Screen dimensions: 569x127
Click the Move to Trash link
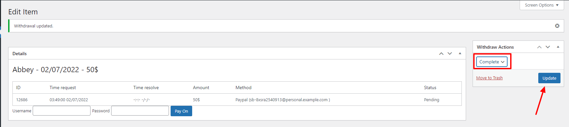(489, 78)
